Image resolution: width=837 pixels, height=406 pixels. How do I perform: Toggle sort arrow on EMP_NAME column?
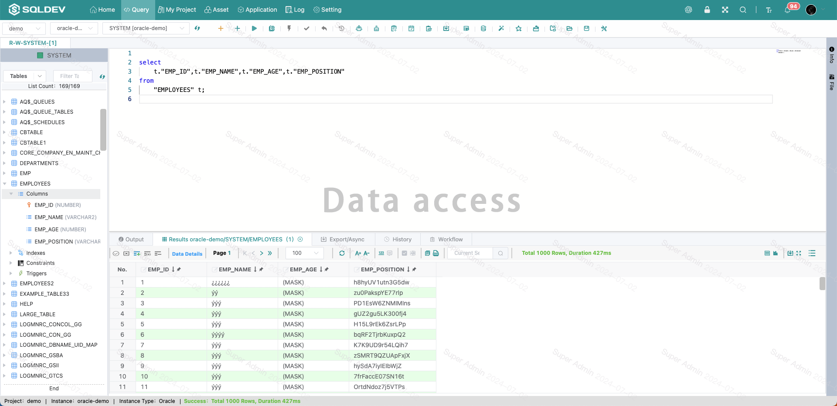pos(255,270)
